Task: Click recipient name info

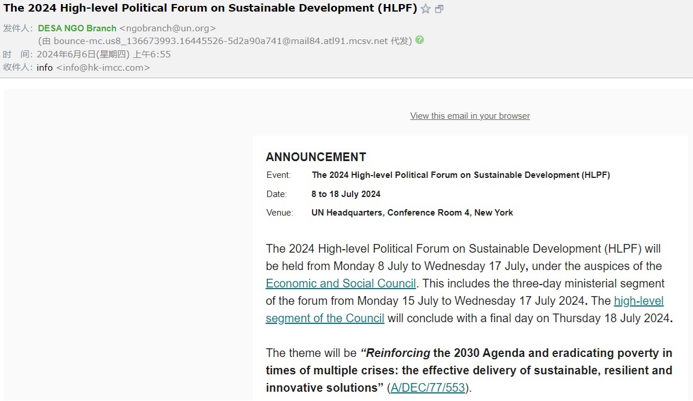Action: (45, 68)
